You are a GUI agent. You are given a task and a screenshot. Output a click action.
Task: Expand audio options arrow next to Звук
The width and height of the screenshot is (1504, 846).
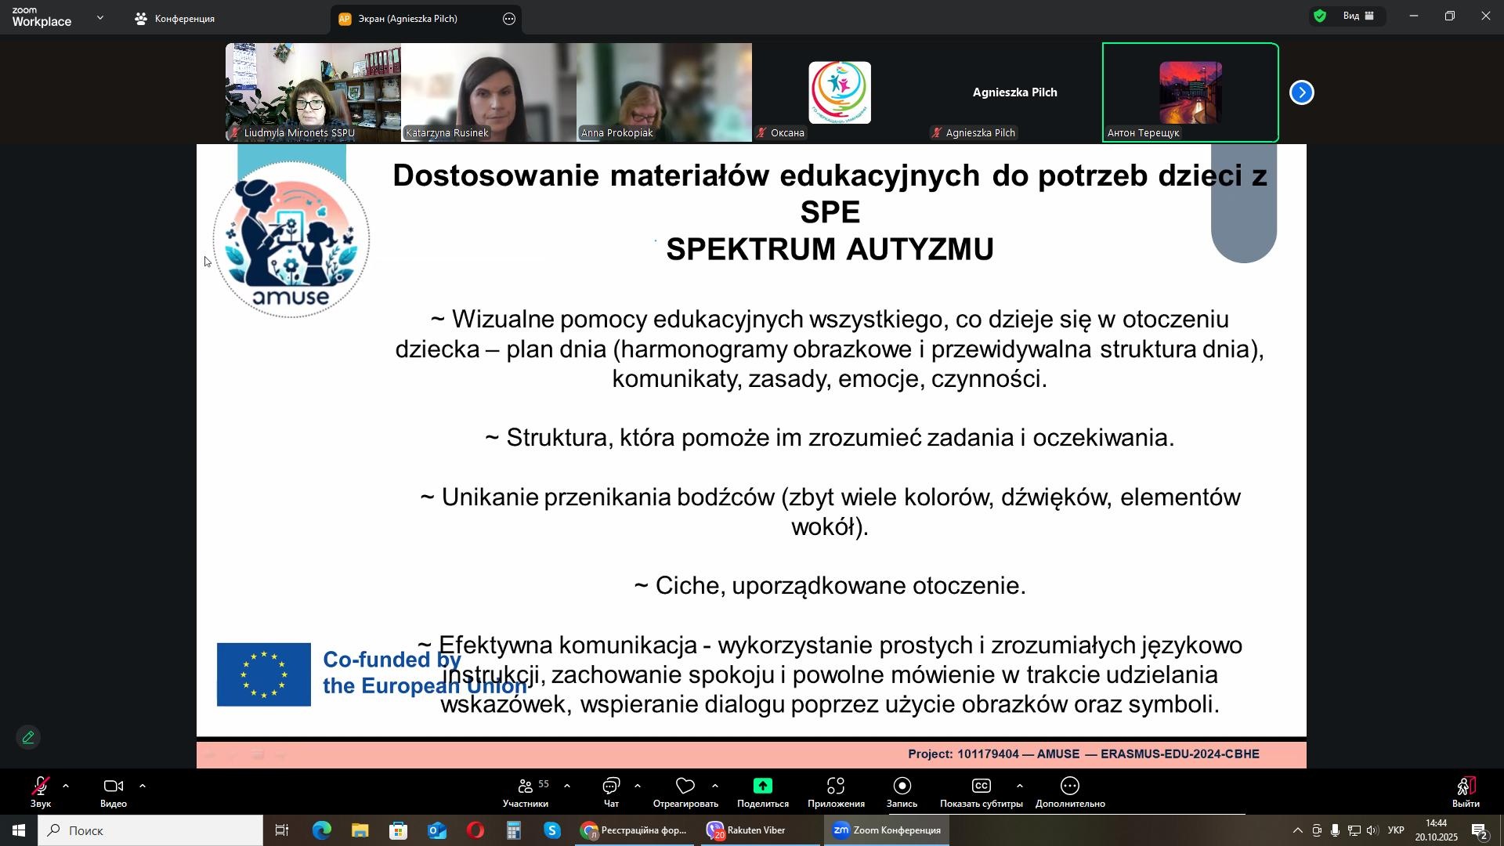(x=66, y=786)
